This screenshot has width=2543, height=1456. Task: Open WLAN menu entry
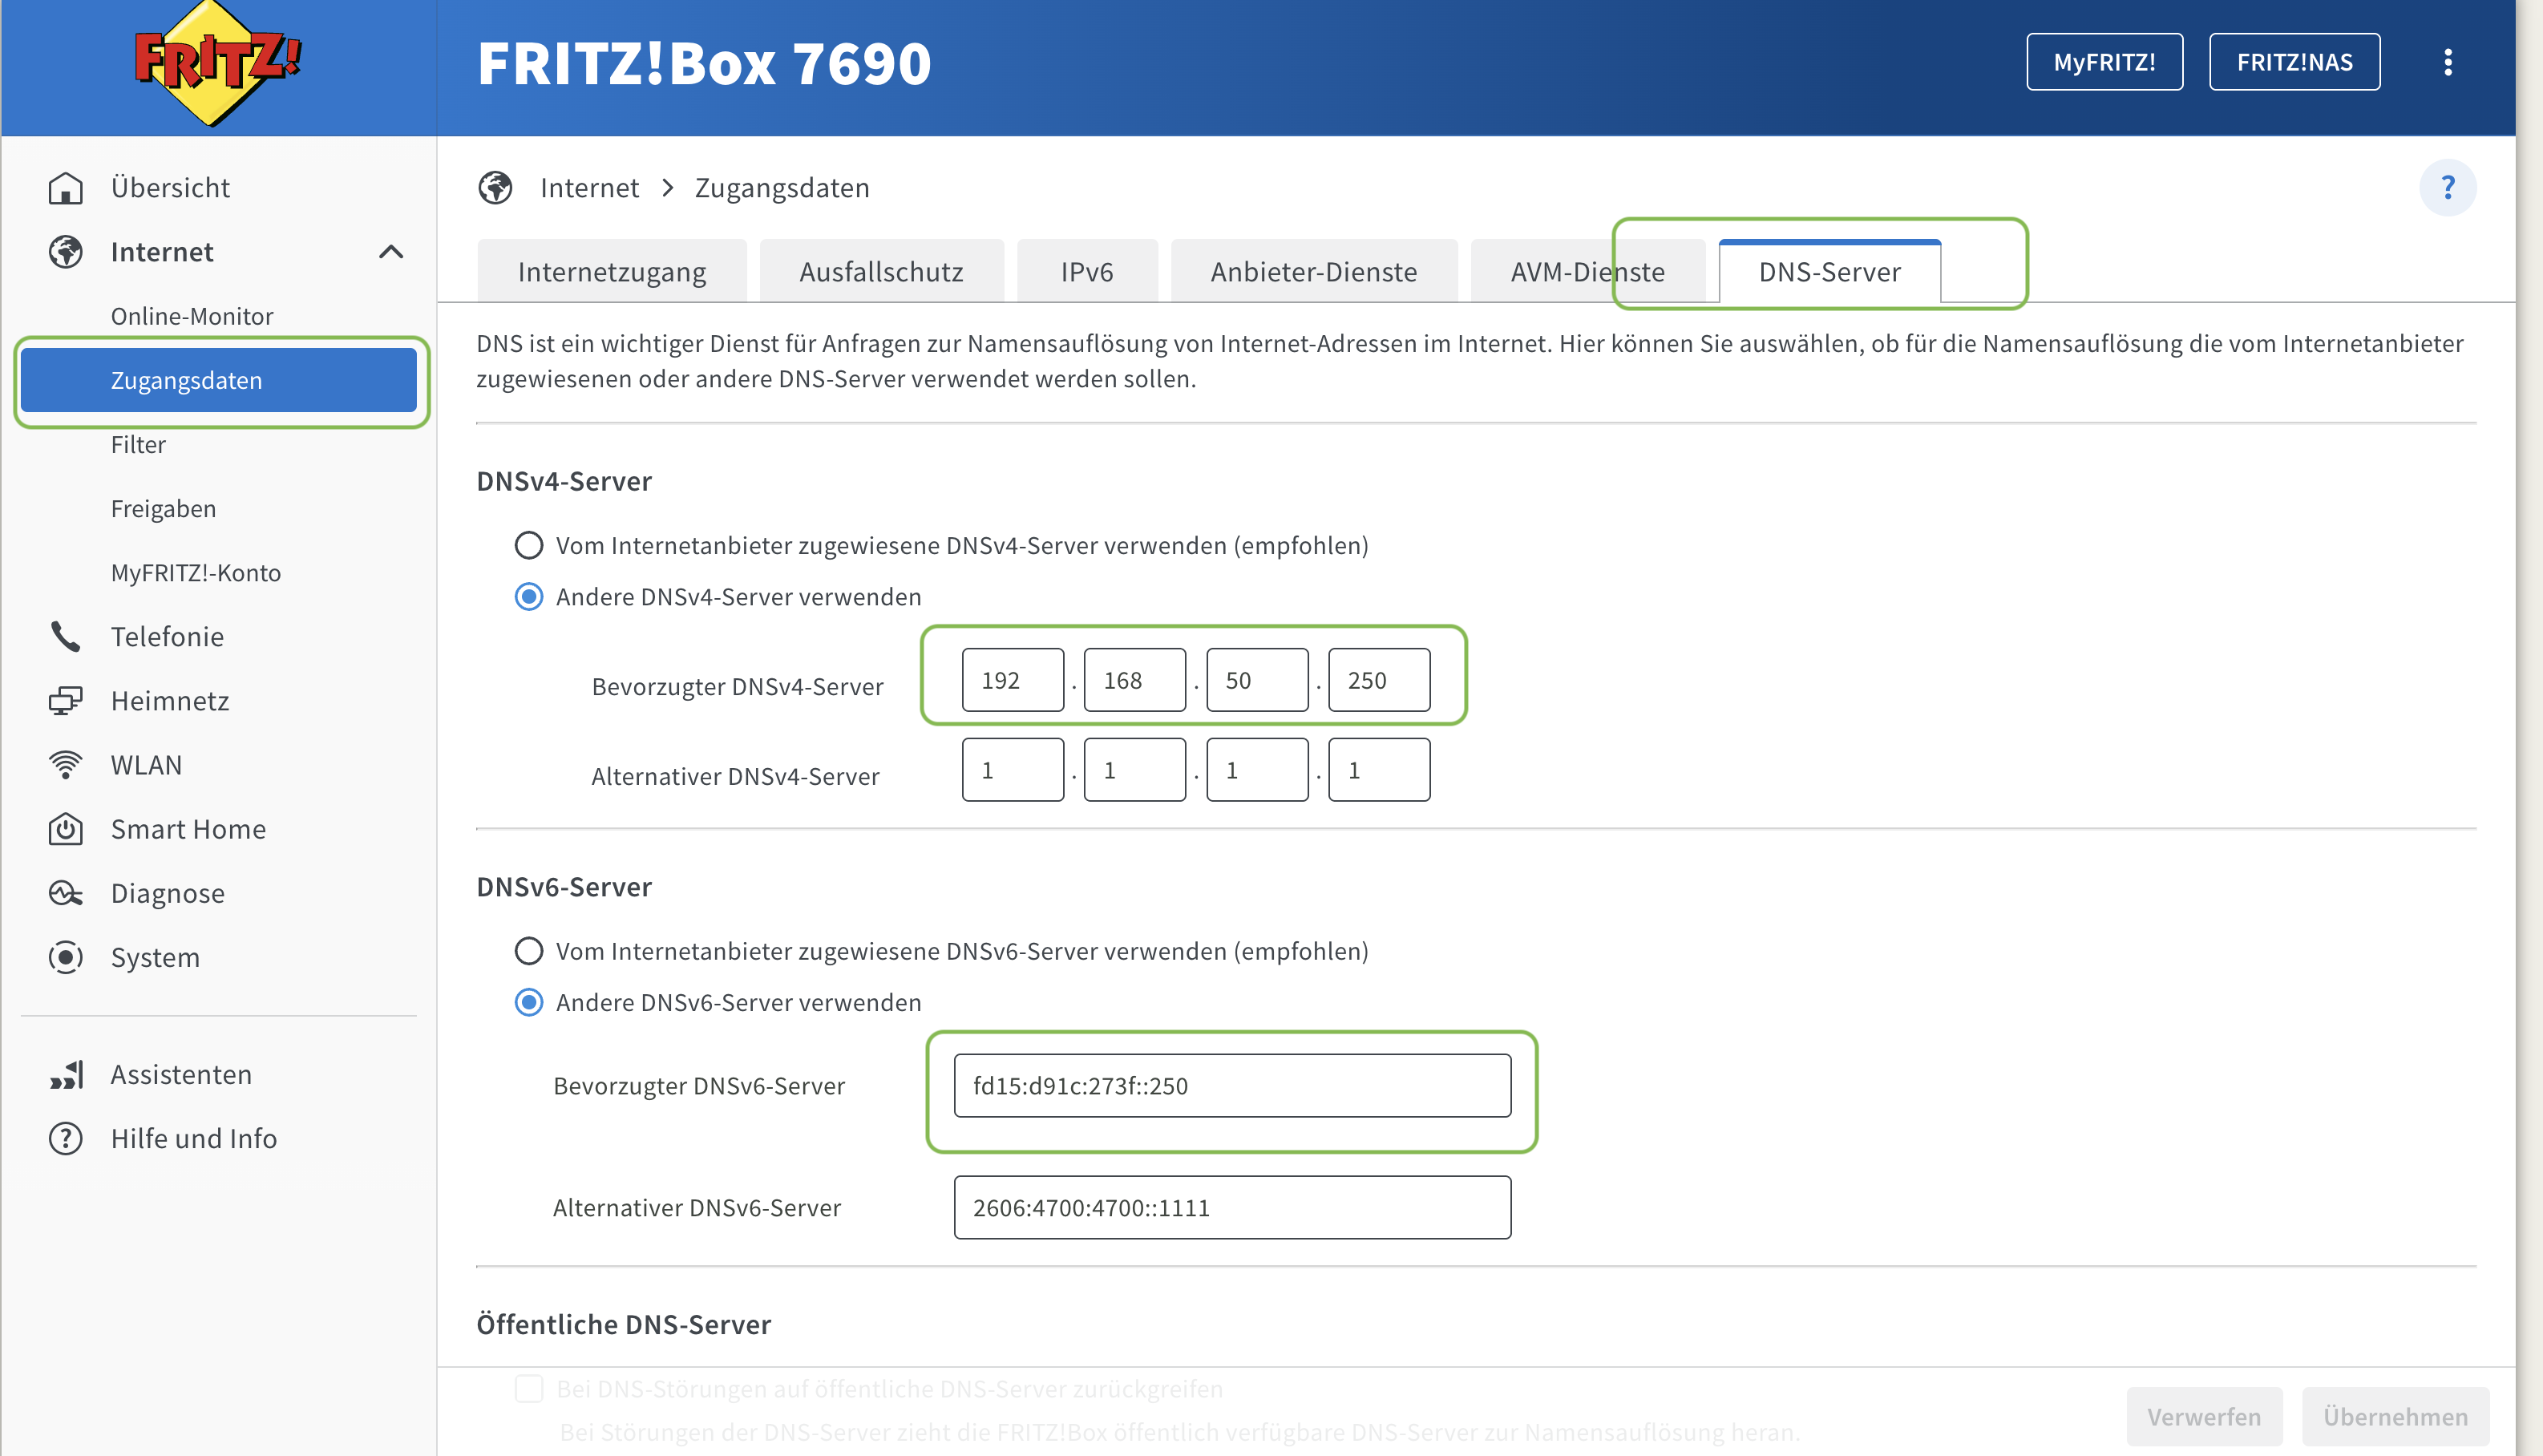(x=146, y=765)
